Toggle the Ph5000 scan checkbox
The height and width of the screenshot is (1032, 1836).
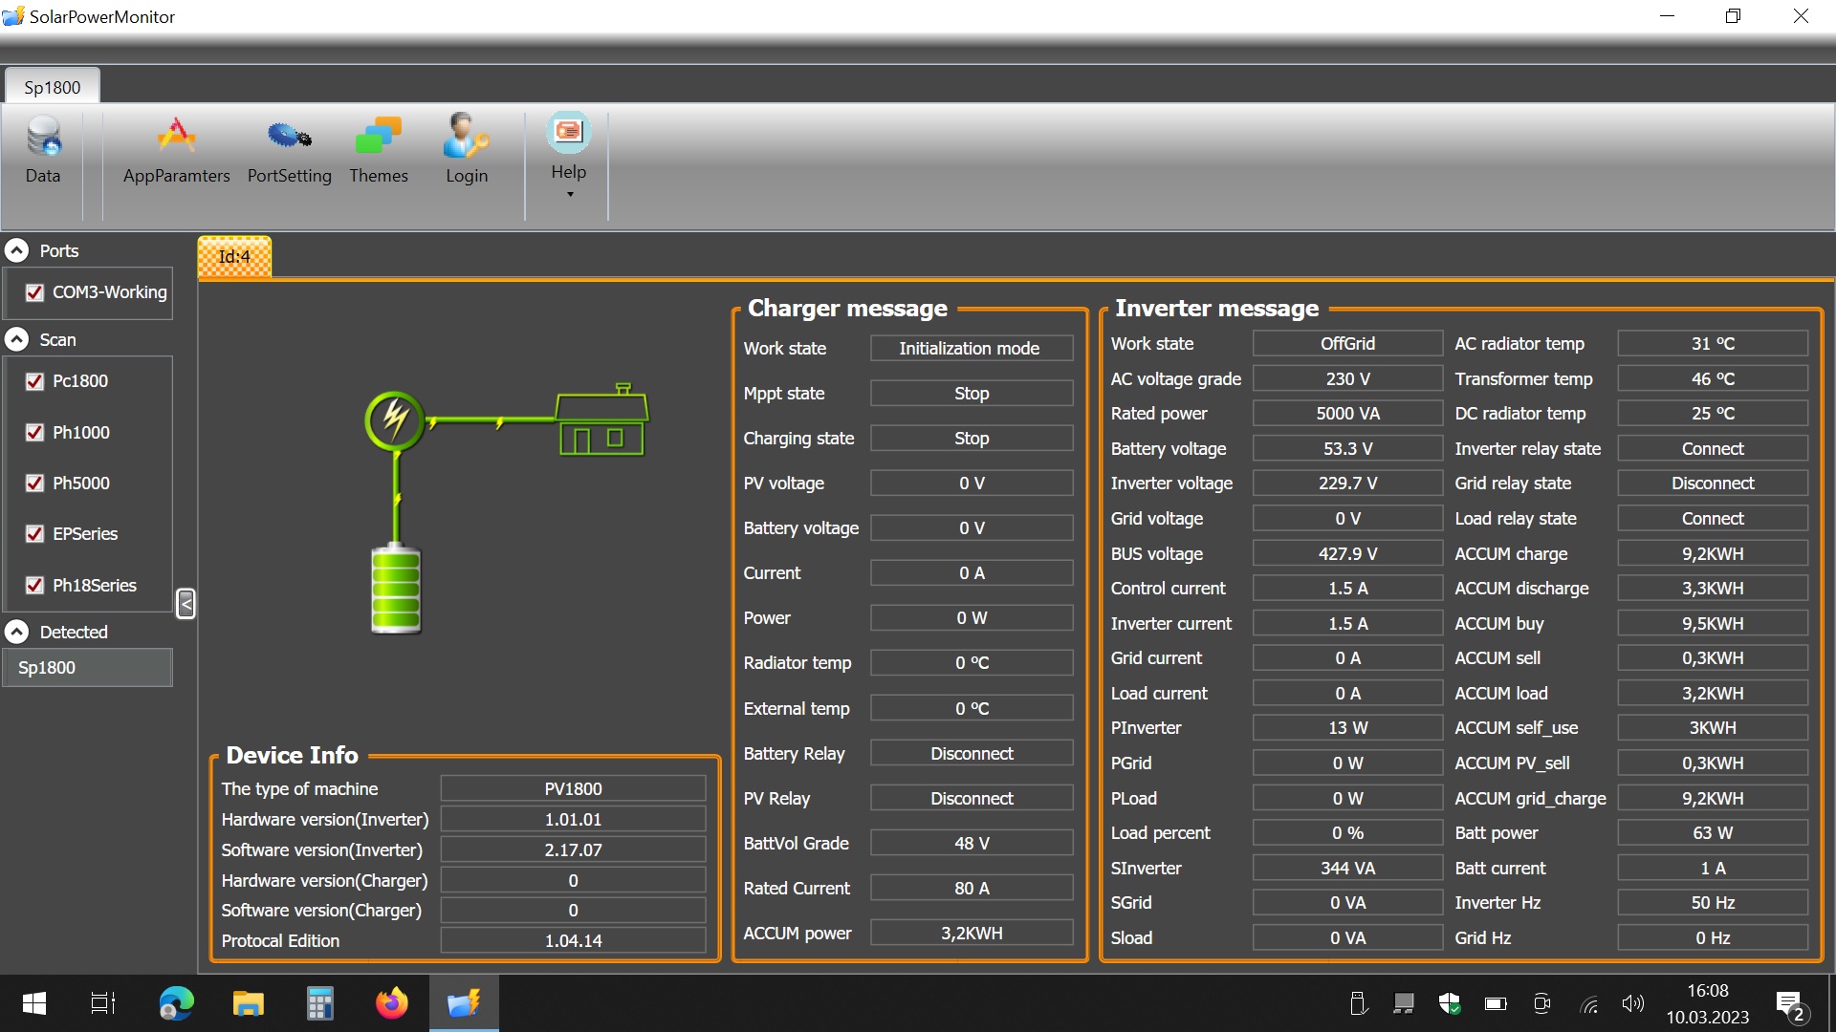pos(34,484)
